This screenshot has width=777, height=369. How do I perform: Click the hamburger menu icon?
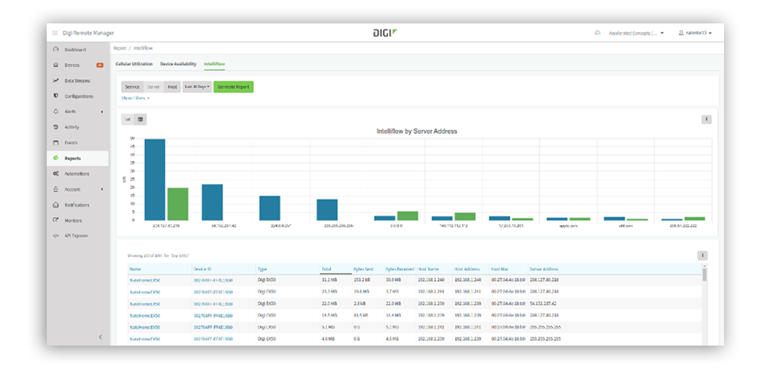(x=55, y=33)
